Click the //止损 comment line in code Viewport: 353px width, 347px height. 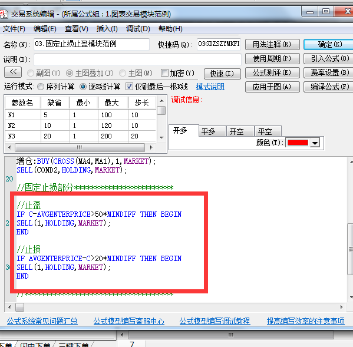click(29, 249)
